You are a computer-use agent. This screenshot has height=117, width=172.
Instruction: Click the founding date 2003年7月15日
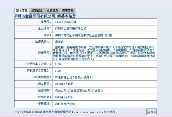[64, 84]
